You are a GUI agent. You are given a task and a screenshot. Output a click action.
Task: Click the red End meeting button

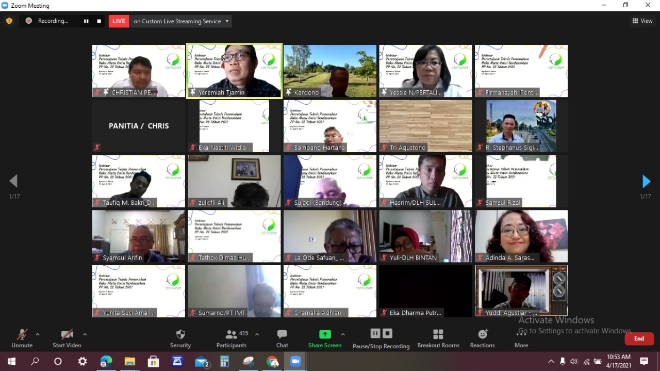[639, 338]
